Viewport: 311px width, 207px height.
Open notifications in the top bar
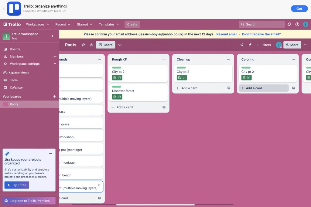point(289,24)
